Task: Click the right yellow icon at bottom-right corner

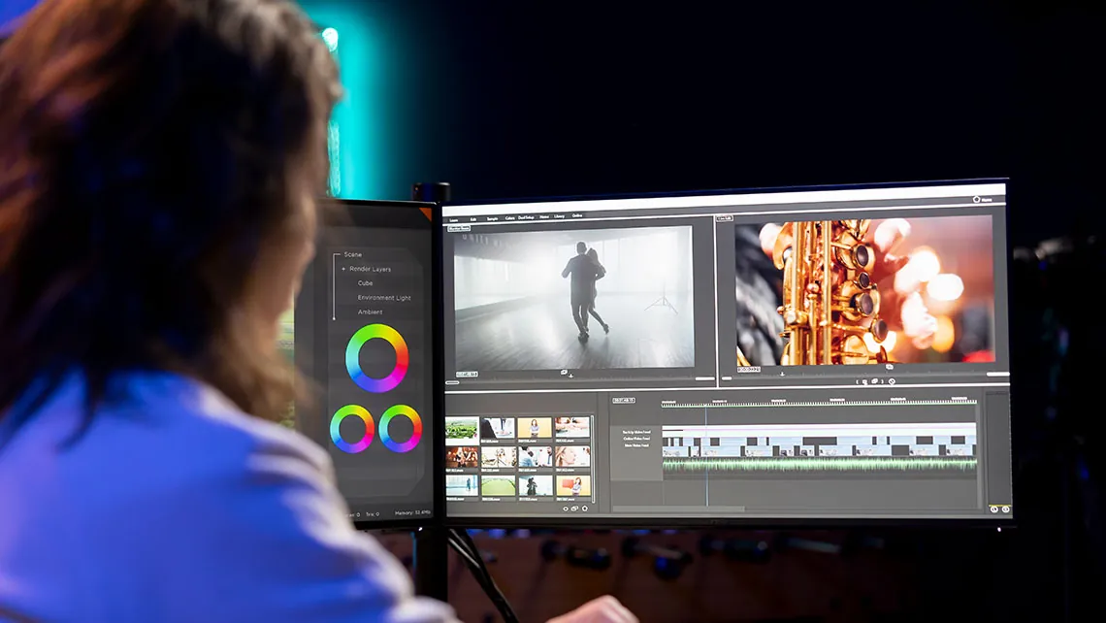Action: (1005, 509)
